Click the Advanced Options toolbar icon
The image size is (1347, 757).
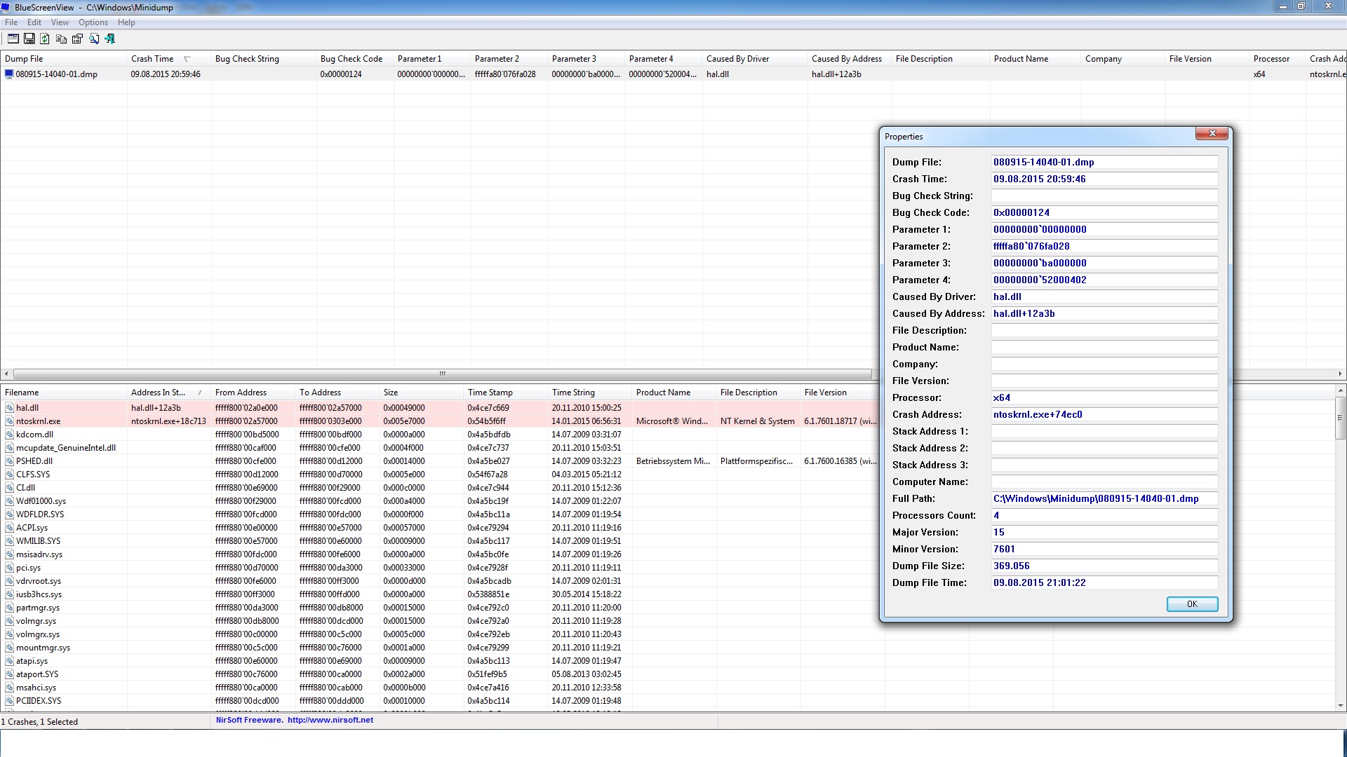[x=13, y=39]
